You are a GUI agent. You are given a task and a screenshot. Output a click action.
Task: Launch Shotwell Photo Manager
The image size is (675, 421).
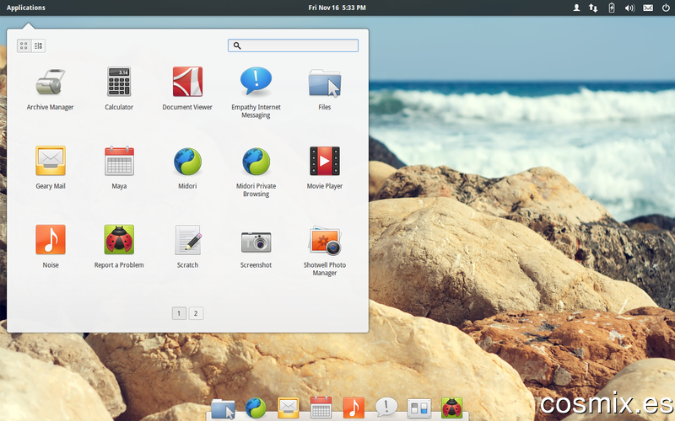[325, 250]
